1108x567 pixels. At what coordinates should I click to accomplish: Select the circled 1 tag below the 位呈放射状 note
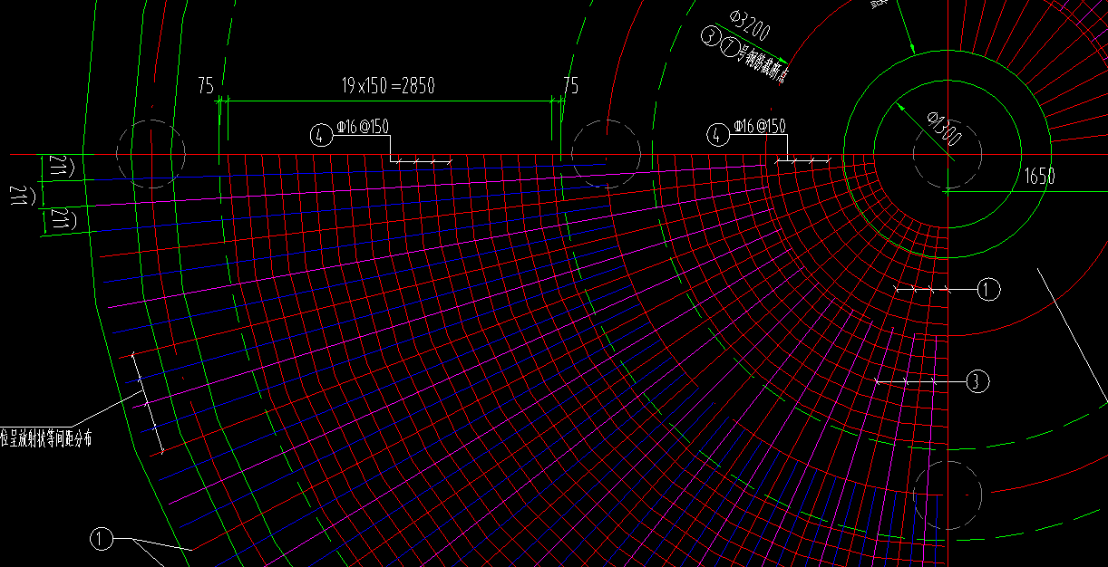[102, 540]
